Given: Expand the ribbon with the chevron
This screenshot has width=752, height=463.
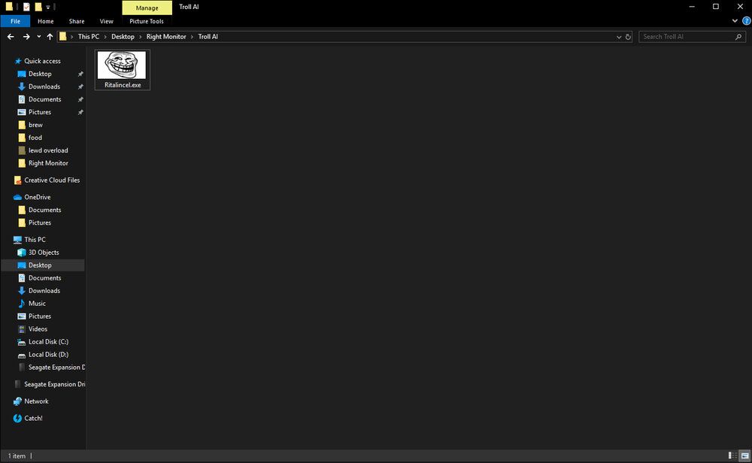Looking at the screenshot, I should (735, 21).
